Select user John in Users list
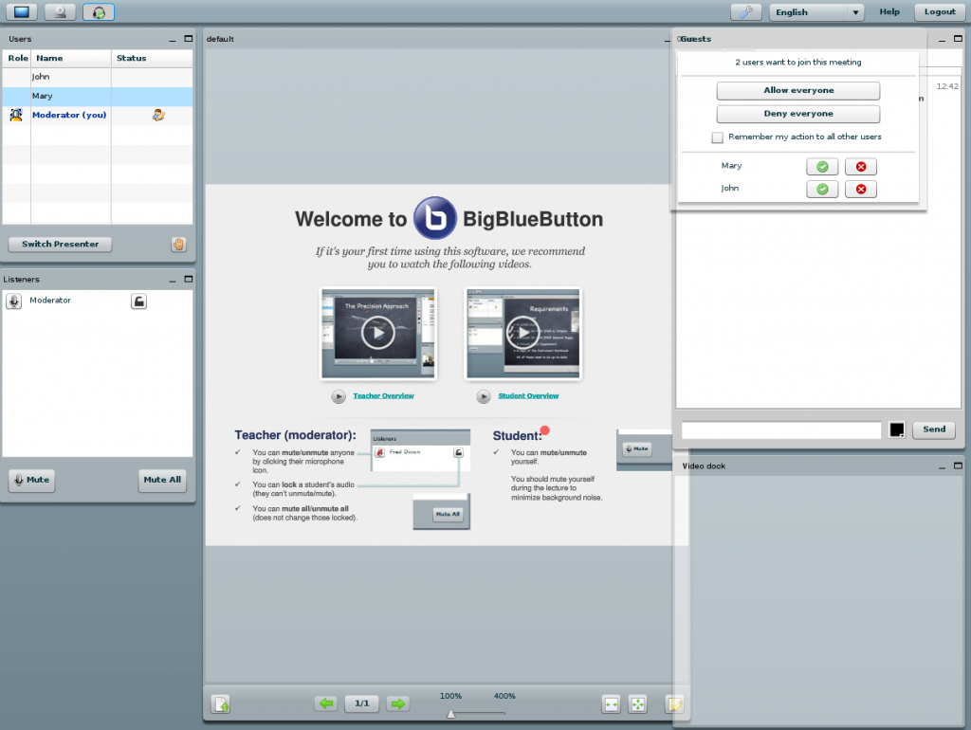971x730 pixels. (x=98, y=77)
